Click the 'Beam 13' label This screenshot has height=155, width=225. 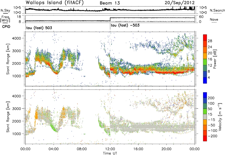pos(110,3)
